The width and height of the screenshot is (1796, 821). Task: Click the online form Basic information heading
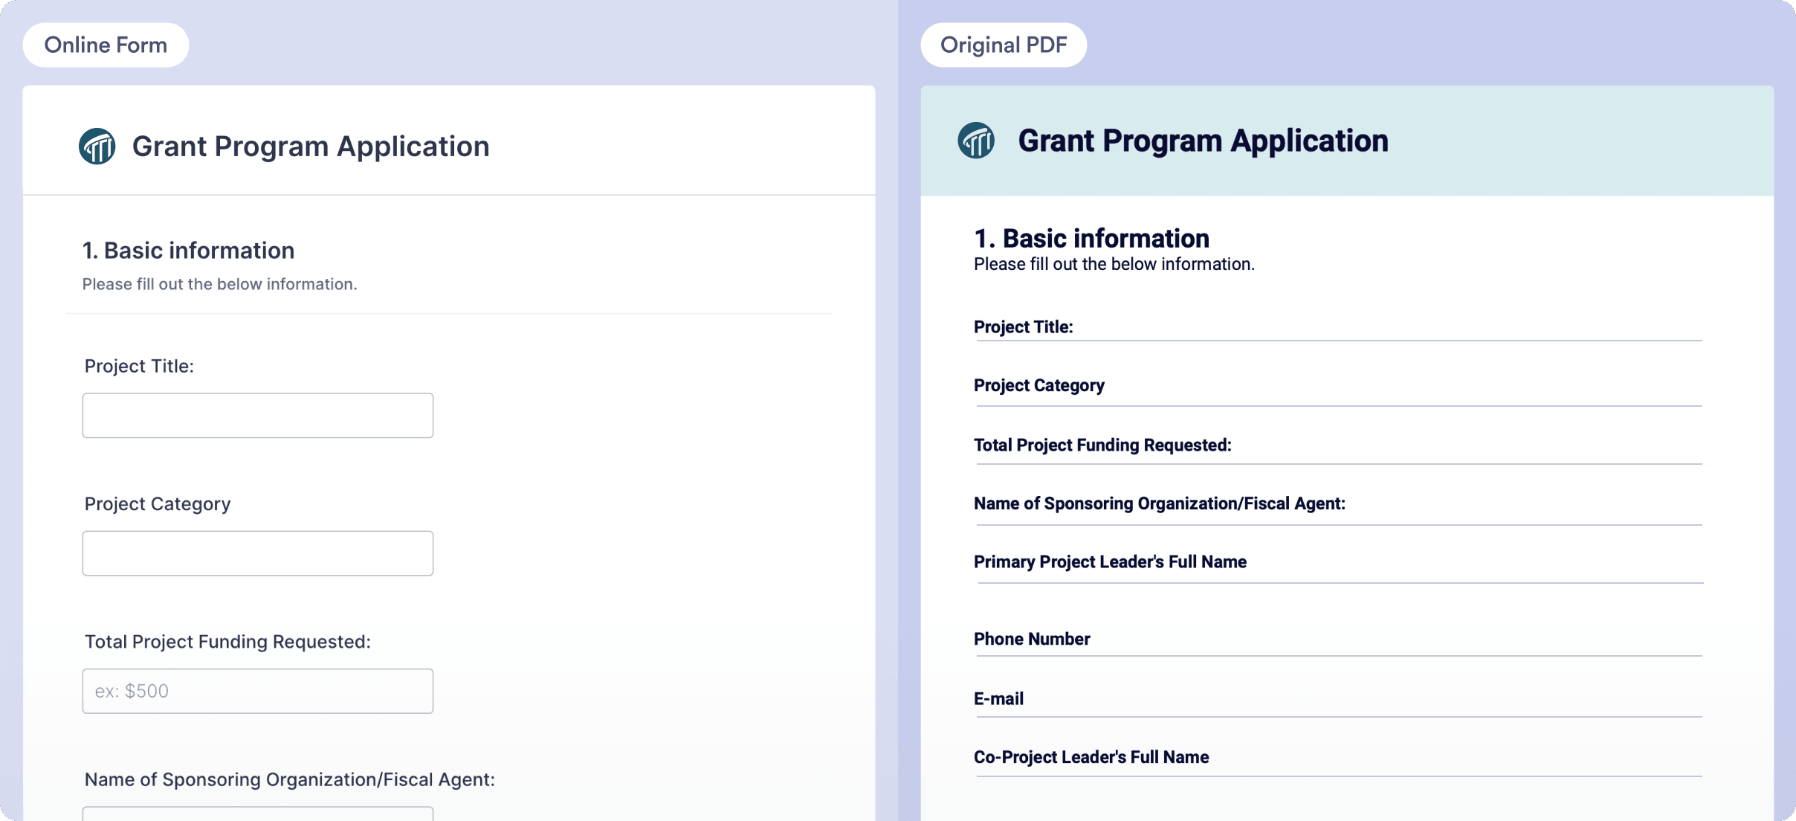[x=188, y=251]
